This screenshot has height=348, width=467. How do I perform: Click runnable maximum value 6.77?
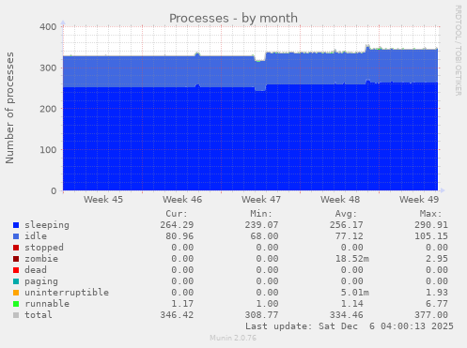click(437, 304)
